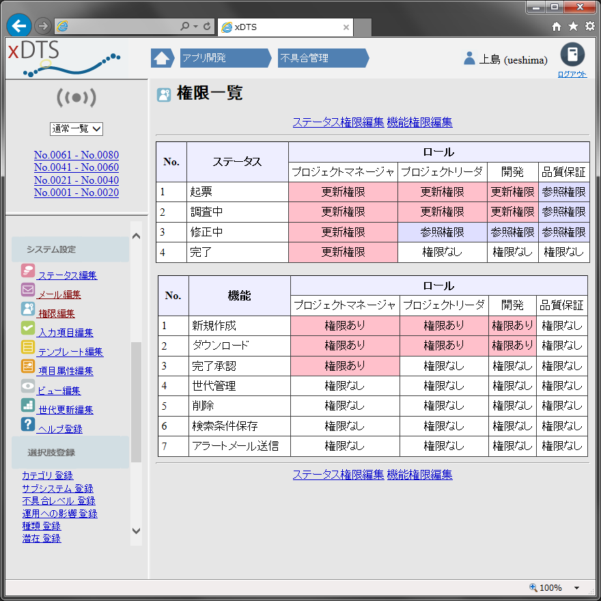The height and width of the screenshot is (601, 601).
Task: Open 入力項目編集 sidebar link
Action: coord(65,333)
